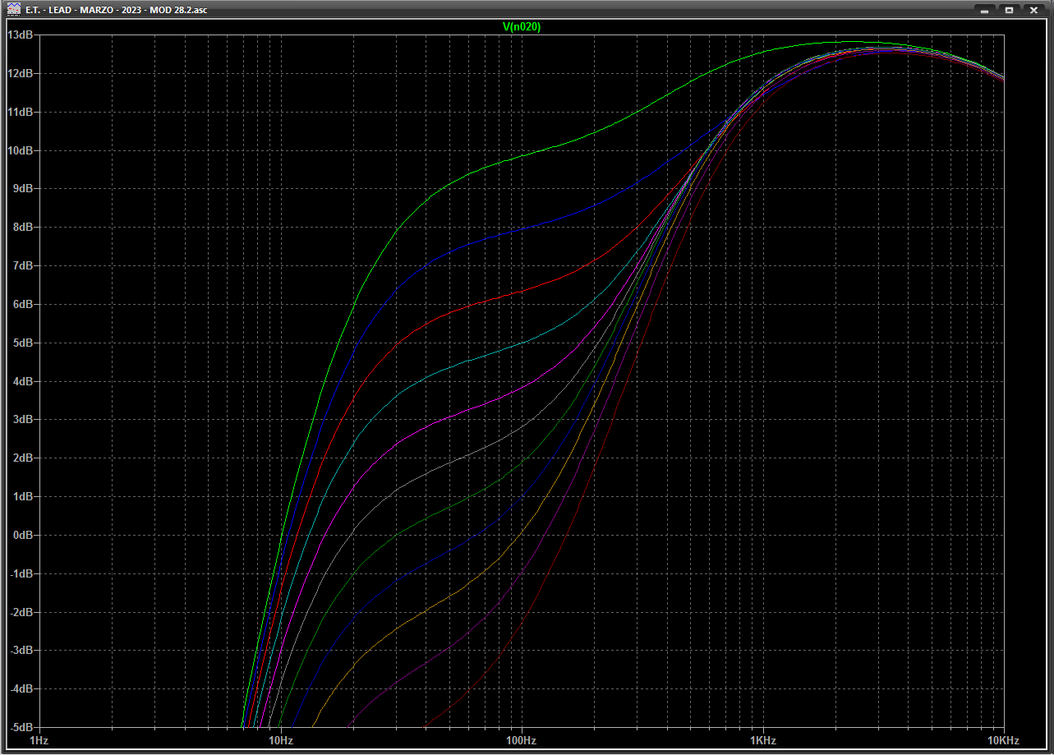
Task: Maximize the plot window
Action: pos(1008,10)
